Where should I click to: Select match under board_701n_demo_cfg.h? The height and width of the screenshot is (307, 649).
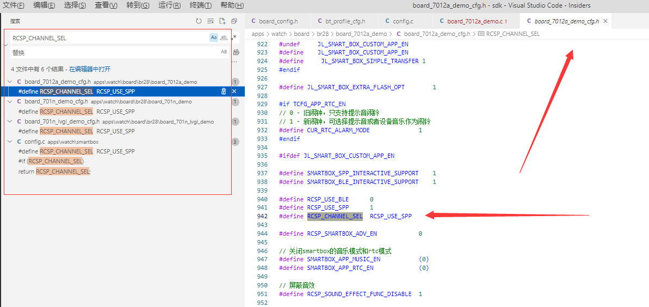(x=77, y=112)
